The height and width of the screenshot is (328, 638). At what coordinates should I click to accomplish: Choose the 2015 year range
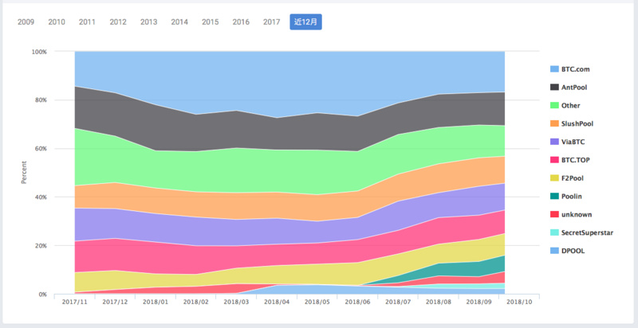211,21
